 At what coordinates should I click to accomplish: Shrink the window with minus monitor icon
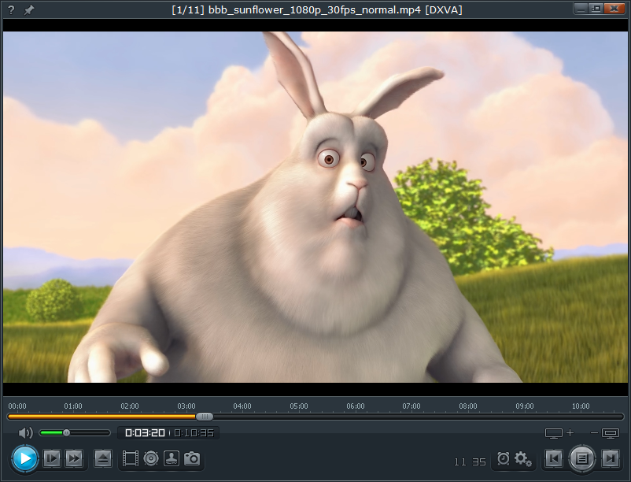point(605,433)
